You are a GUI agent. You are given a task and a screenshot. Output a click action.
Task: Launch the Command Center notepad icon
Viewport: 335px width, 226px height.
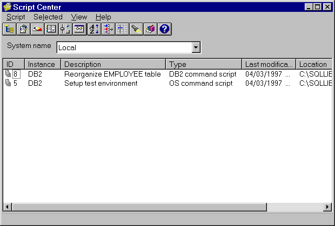click(23, 29)
